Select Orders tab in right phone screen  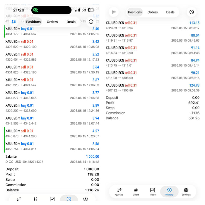(153, 12)
